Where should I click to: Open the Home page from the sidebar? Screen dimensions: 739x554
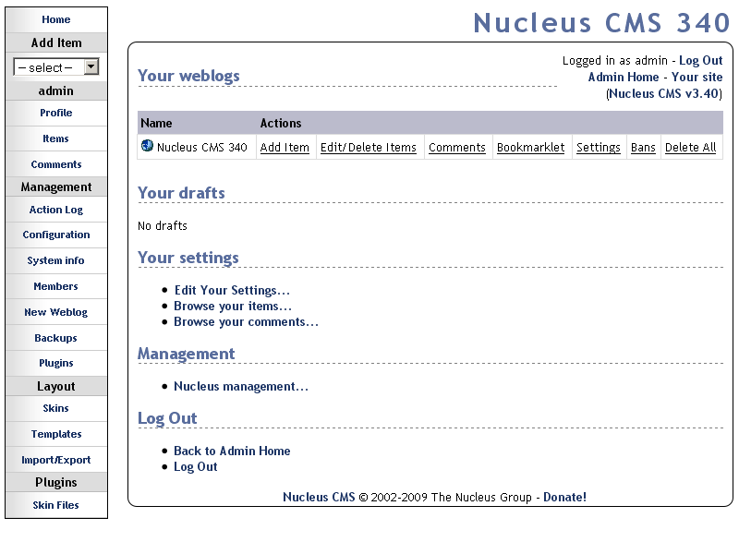pos(55,19)
